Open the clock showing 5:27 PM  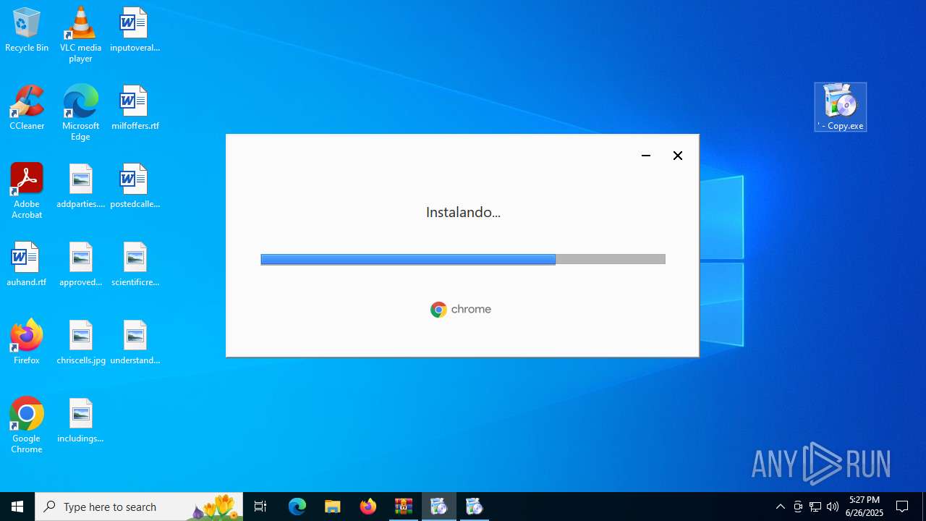[x=866, y=507]
